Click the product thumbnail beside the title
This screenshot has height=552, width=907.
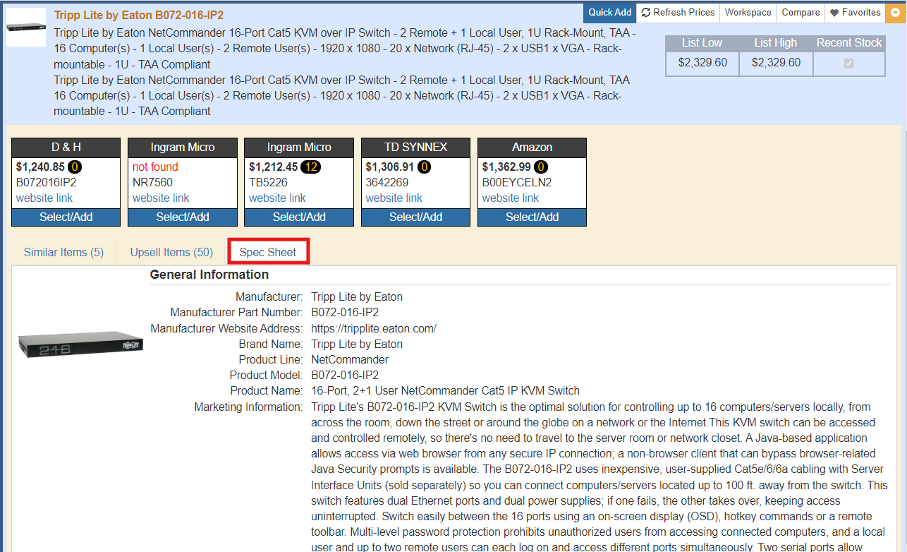tap(26, 28)
